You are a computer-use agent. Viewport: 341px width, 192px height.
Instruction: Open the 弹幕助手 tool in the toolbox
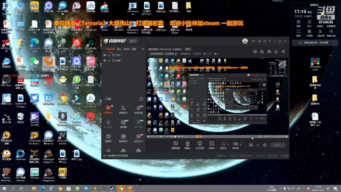tap(108, 110)
